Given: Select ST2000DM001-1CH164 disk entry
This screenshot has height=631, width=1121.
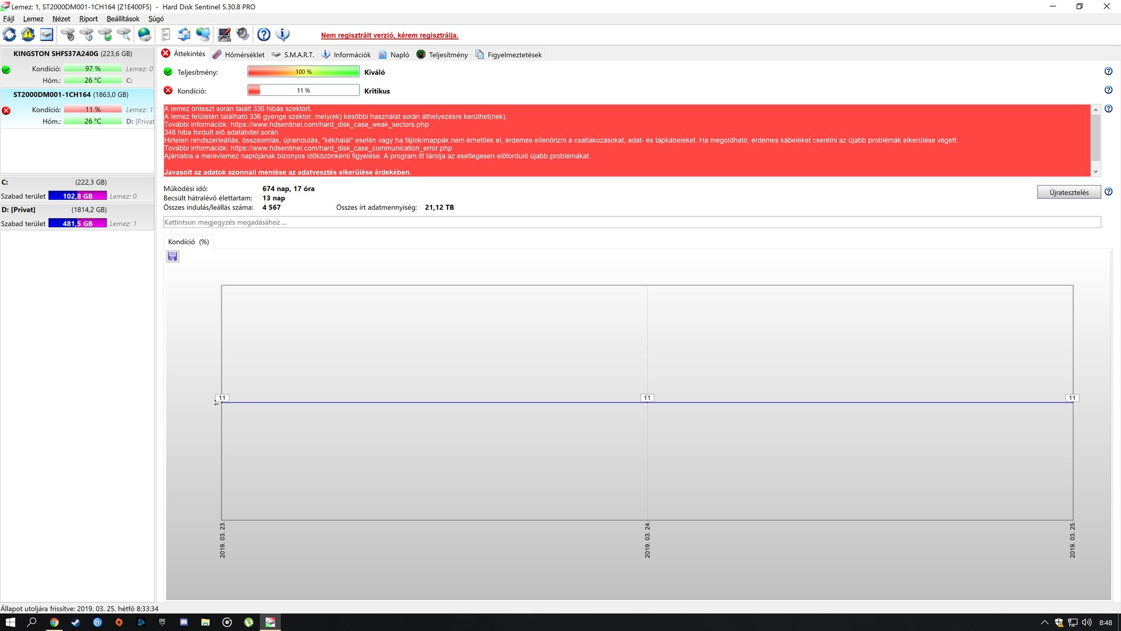Looking at the screenshot, I should pos(77,108).
